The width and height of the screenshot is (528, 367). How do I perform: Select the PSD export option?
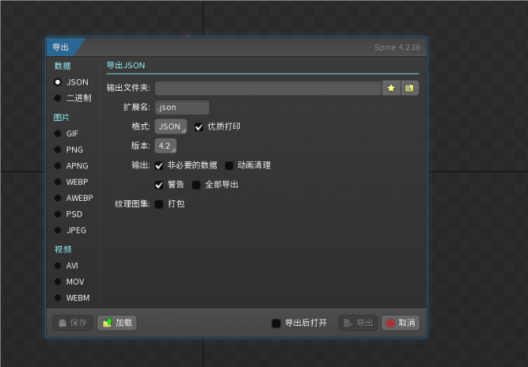pyautogui.click(x=58, y=214)
